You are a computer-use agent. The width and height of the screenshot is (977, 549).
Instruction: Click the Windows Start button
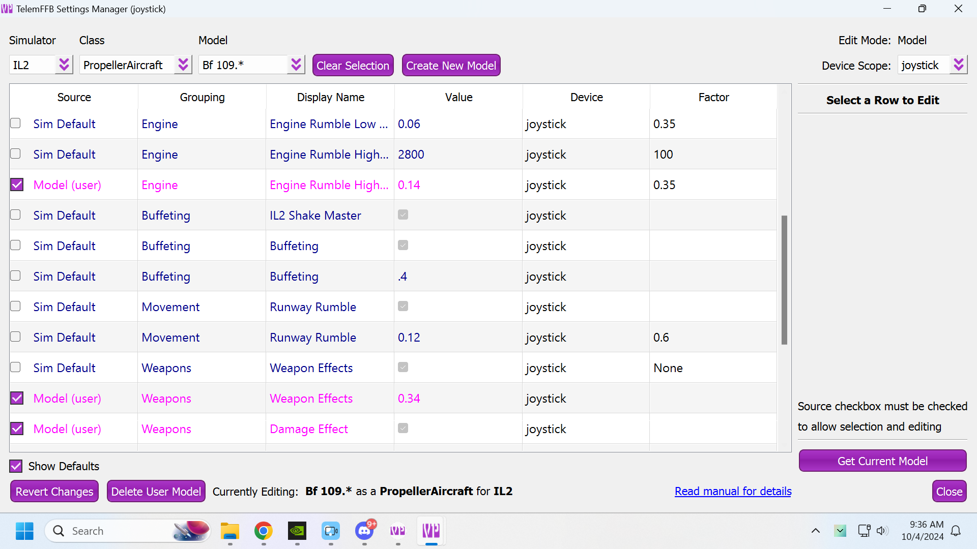[24, 531]
